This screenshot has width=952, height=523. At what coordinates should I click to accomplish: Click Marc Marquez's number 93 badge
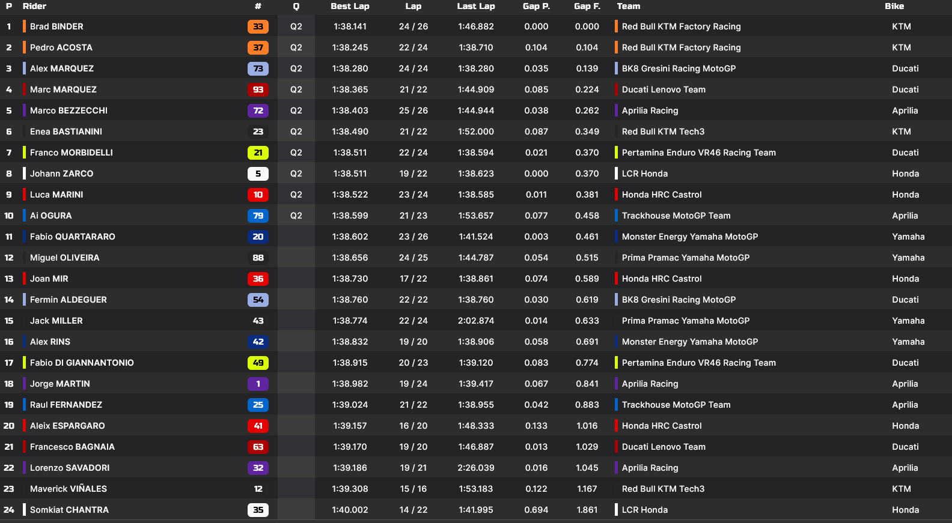258,89
